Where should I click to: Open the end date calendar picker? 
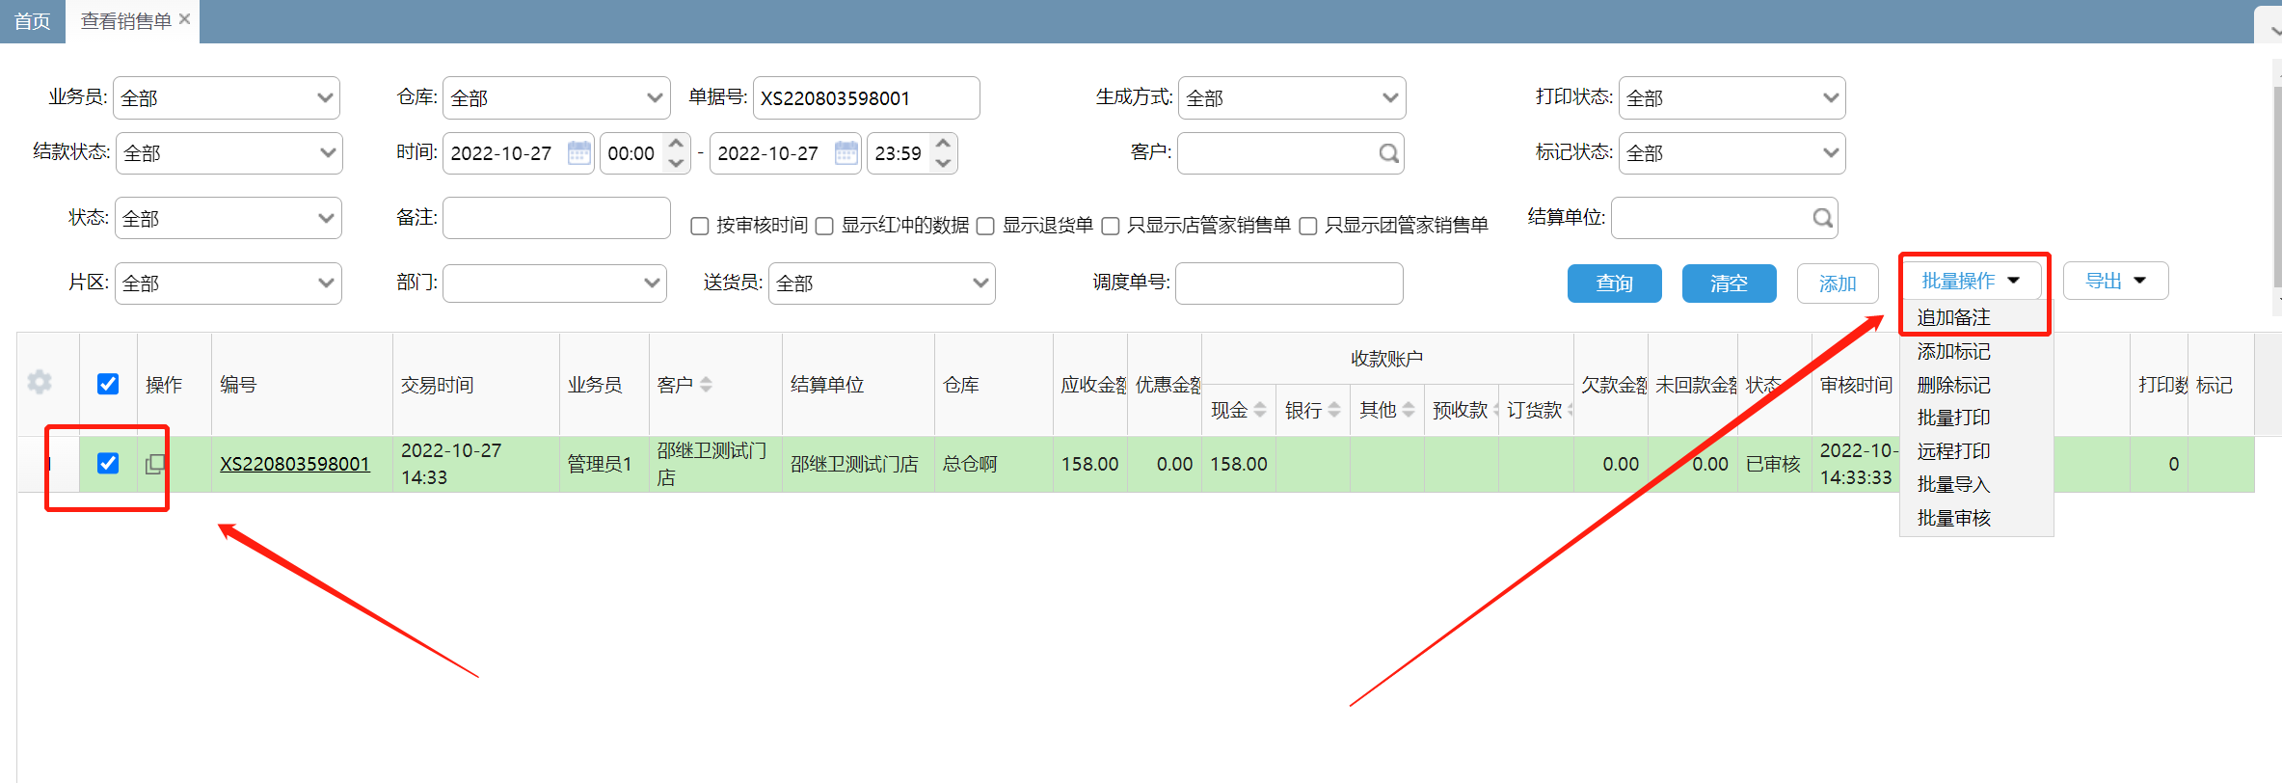[846, 153]
